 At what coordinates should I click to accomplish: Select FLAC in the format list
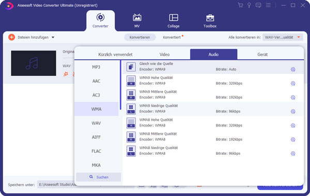point(96,151)
